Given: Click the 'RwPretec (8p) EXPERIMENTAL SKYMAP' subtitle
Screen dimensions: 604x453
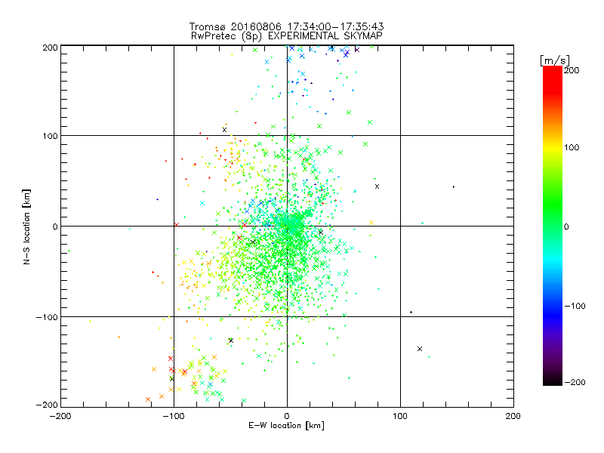Looking at the screenshot, I should (x=287, y=36).
